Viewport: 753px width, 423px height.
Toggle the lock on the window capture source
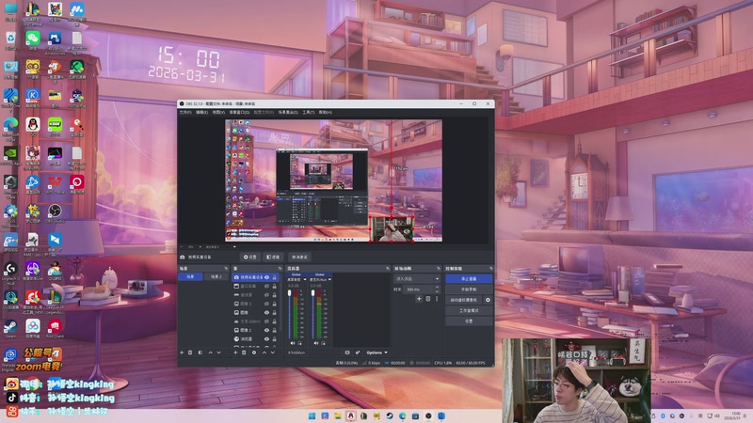pos(275,287)
